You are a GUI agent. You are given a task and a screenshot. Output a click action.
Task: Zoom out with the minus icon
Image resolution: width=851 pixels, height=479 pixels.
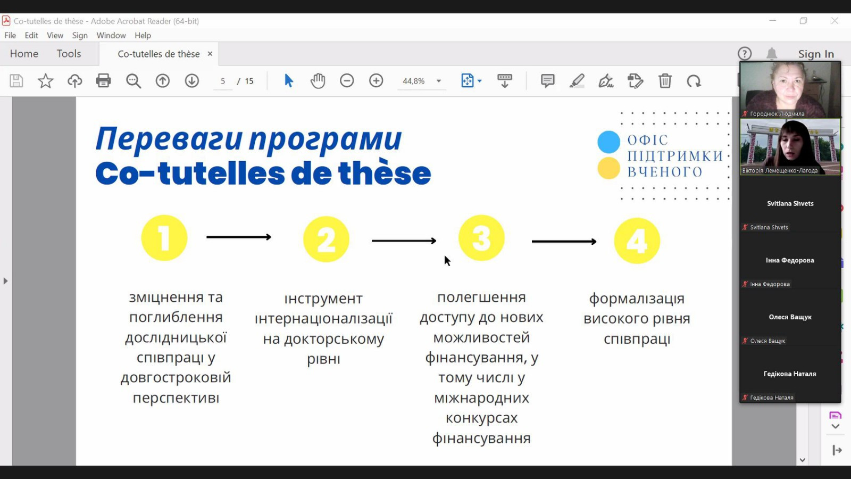347,81
